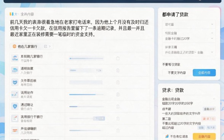Select the 说用処作 row title
Screen dimensions: 224x140
click(27, 93)
